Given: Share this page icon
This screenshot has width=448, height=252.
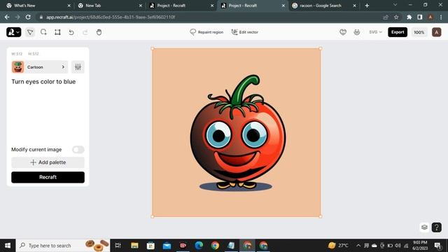Looking at the screenshot, I should pyautogui.click(x=386, y=17).
